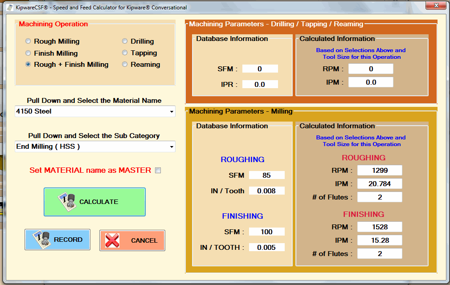Screen dimensions: 450x285
Task: Click the 'Machining Operation' group title
Action: [x=53, y=24]
